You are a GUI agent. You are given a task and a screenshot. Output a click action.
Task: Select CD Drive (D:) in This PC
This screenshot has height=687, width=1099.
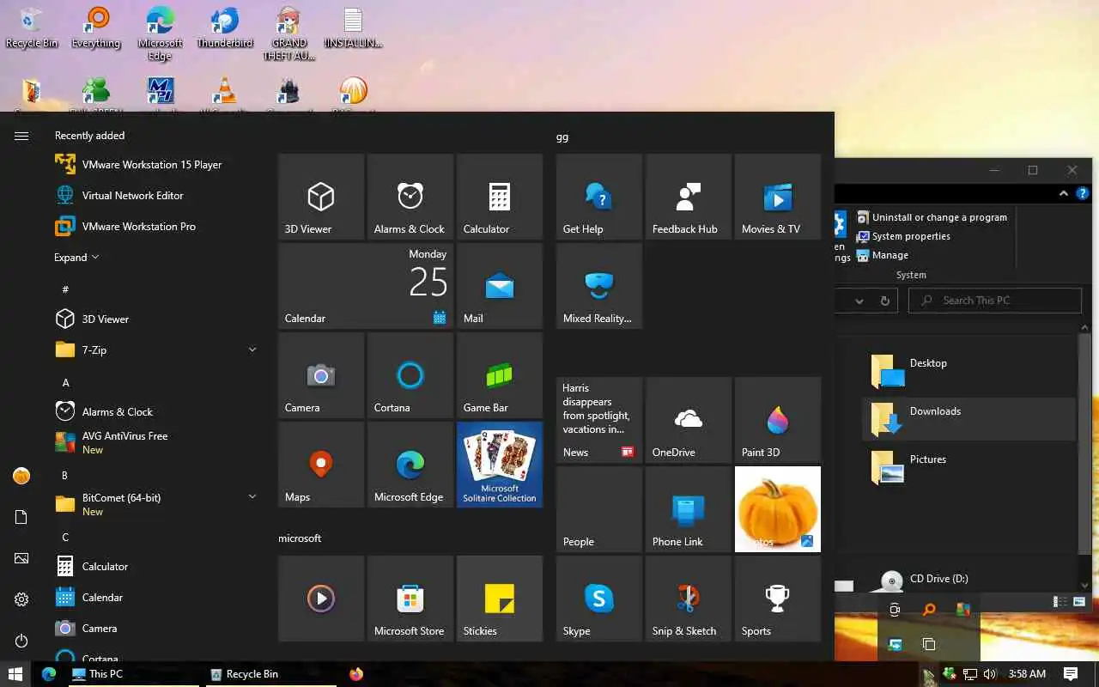tap(968, 581)
